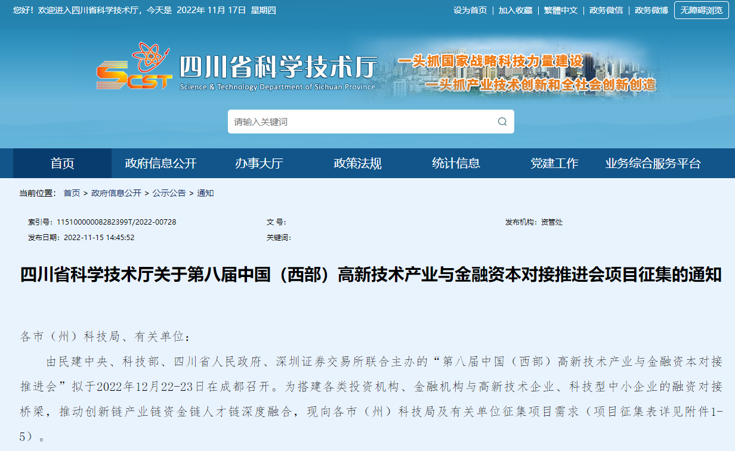Open 业务综合服务平台 from navigation bar

point(653,163)
